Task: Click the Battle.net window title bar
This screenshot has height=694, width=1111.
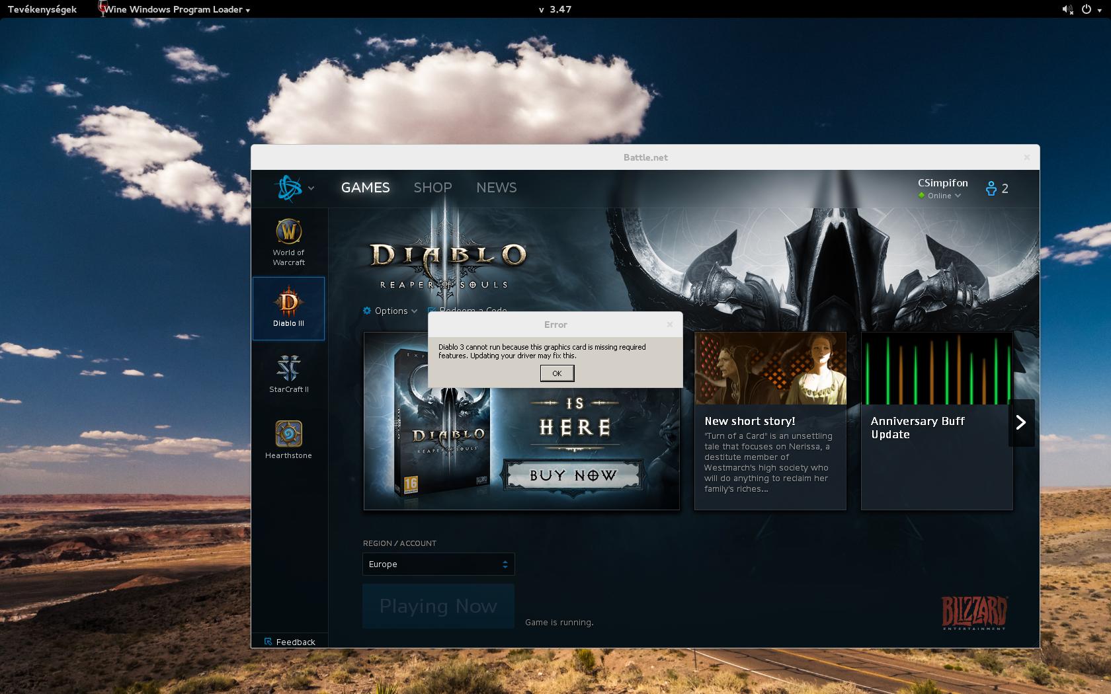Action: tap(645, 157)
